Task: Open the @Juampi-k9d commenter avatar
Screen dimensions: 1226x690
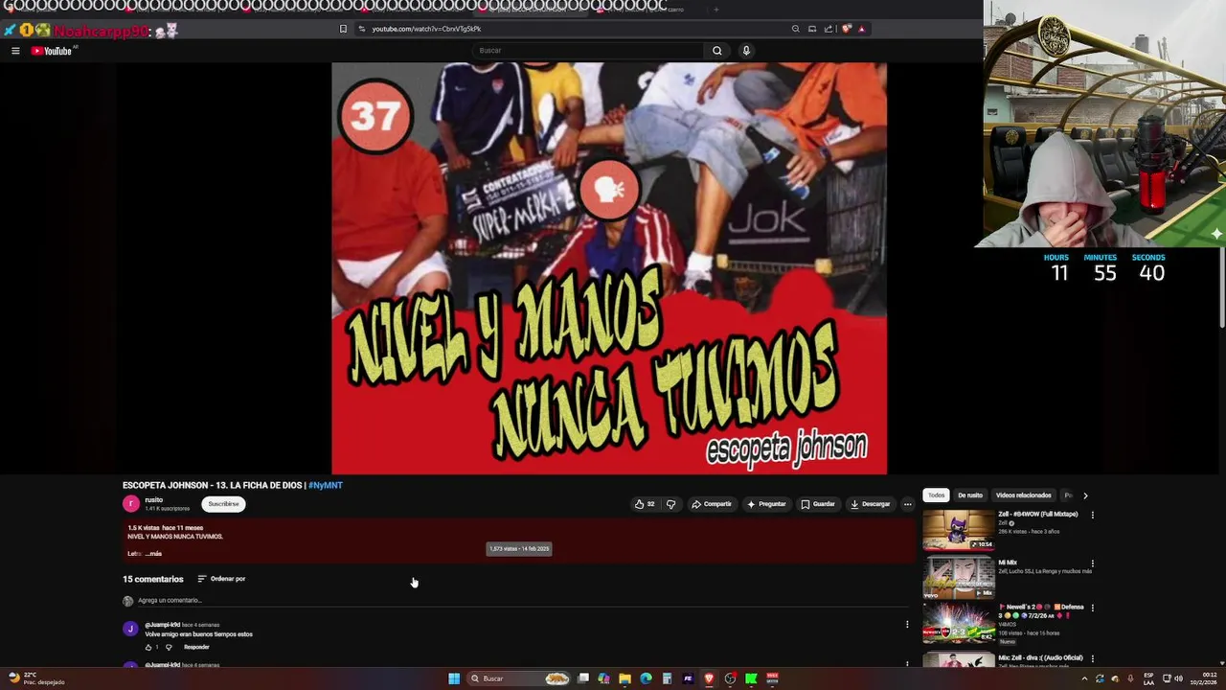Action: tap(130, 629)
